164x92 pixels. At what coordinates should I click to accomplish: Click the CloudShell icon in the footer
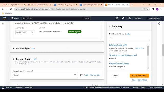tap(3, 87)
